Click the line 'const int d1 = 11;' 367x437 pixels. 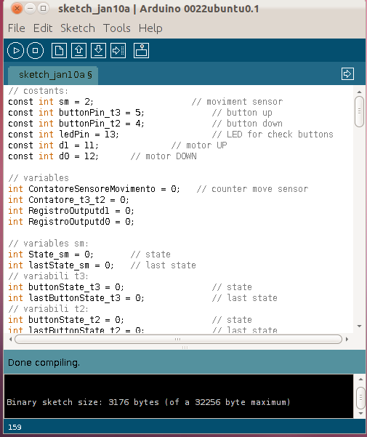53,145
